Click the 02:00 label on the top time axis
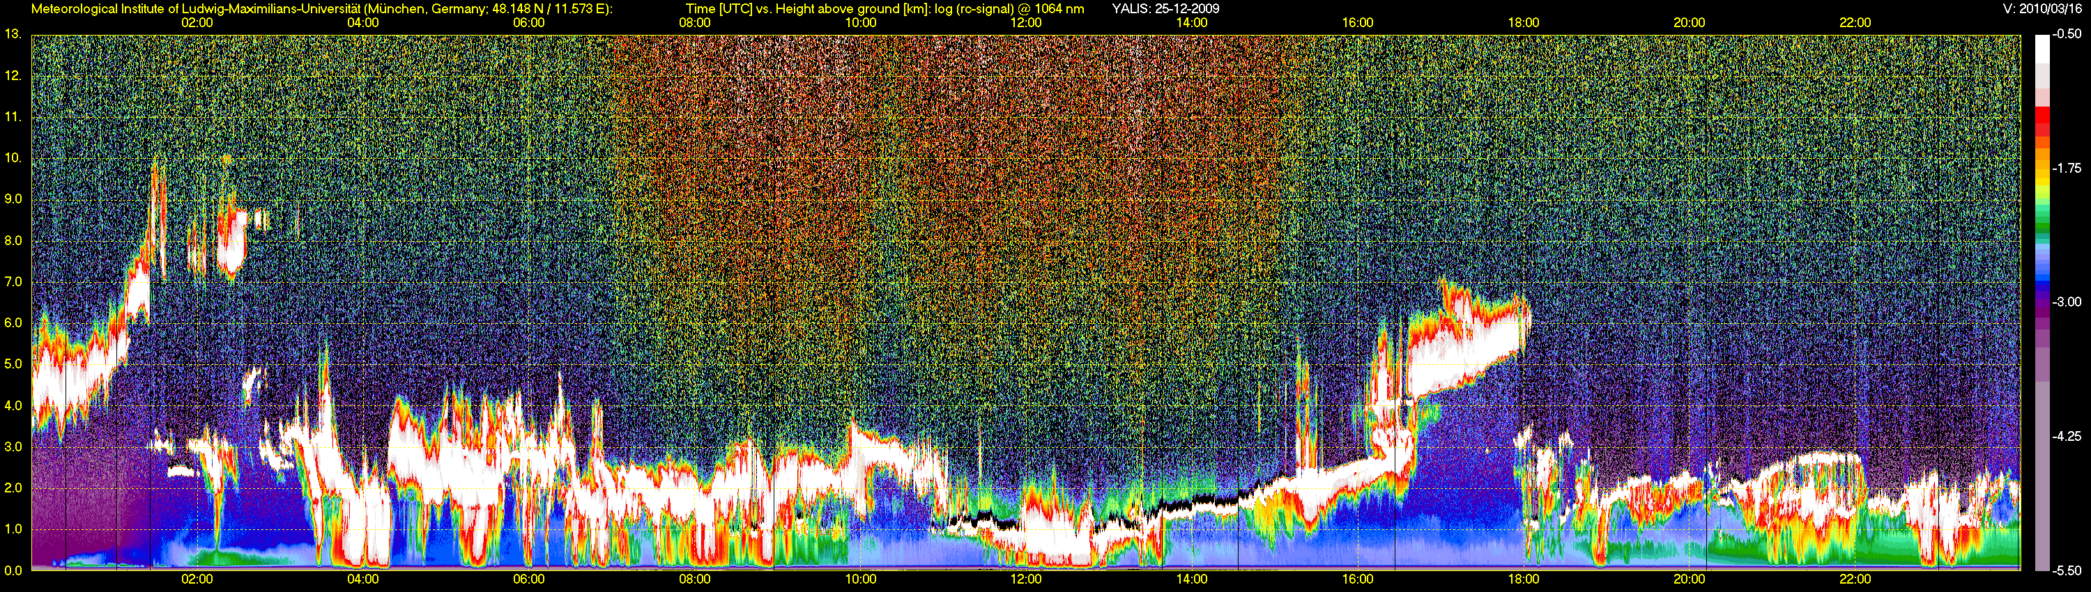Screen dimensions: 2091x592 (x=197, y=23)
